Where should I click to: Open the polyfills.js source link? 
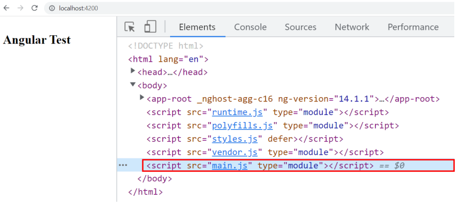pyautogui.click(x=242, y=126)
